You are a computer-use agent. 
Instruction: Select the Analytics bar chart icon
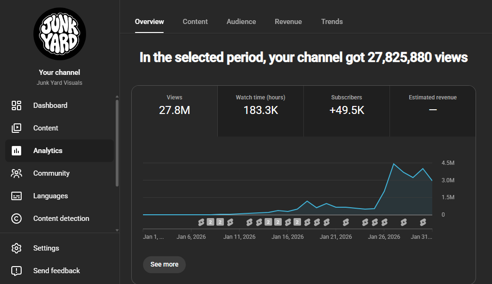point(16,151)
